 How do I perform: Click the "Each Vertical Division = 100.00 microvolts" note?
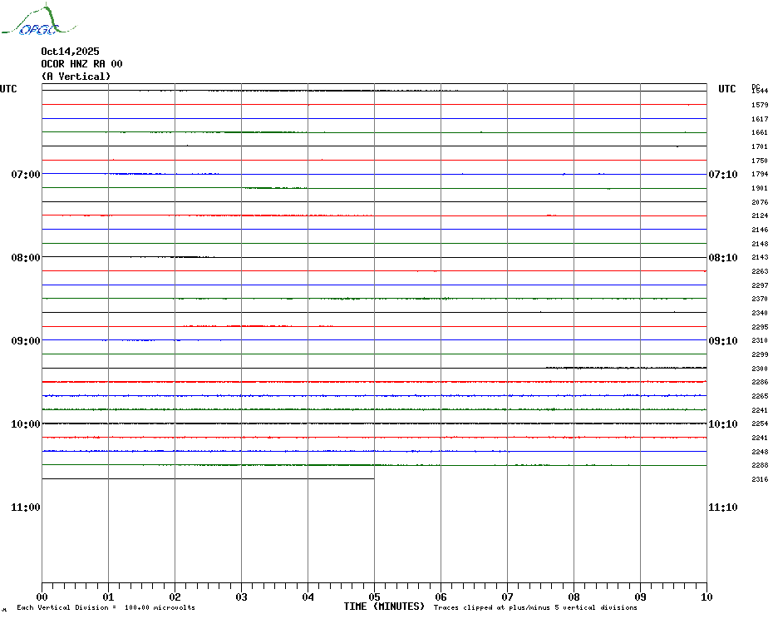point(106,607)
